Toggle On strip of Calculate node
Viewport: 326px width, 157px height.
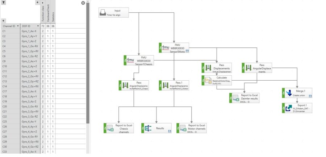[x=203, y=80]
